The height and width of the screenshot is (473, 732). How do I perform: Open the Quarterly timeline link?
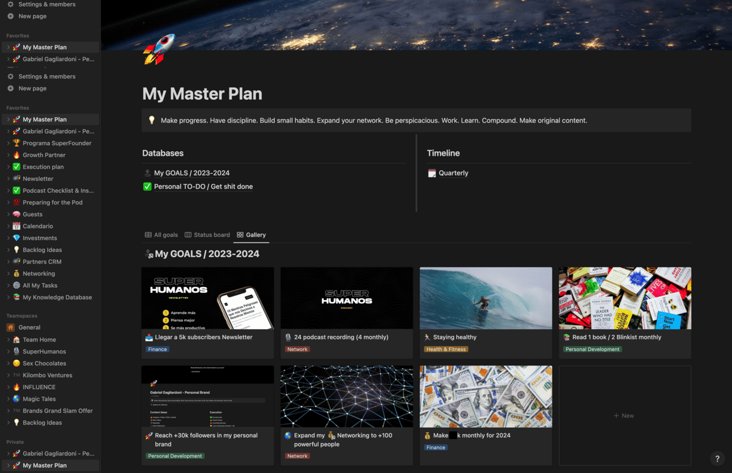pos(453,173)
